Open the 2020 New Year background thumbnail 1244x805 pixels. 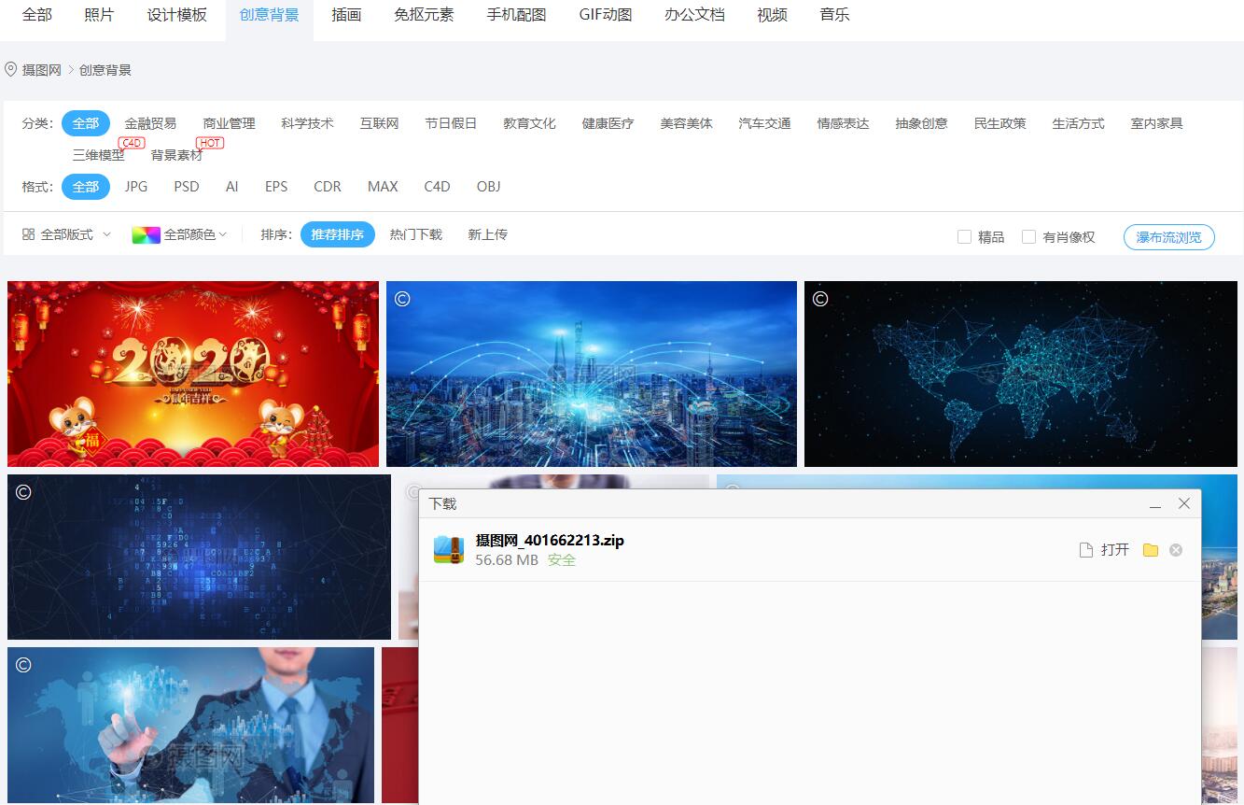[192, 373]
